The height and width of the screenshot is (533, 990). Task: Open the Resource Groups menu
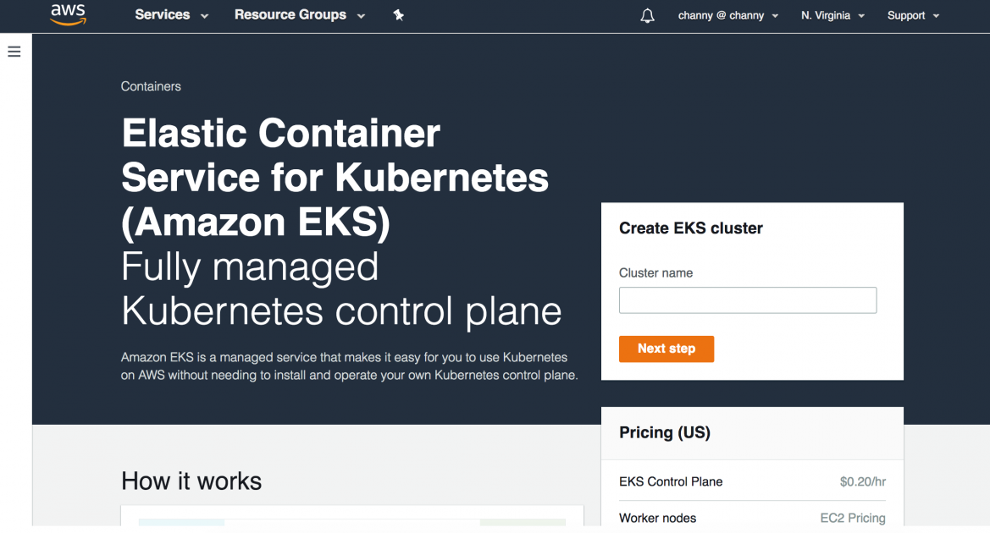(291, 15)
